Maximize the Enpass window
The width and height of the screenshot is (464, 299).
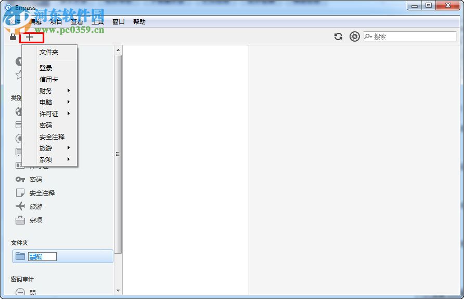pos(429,5)
